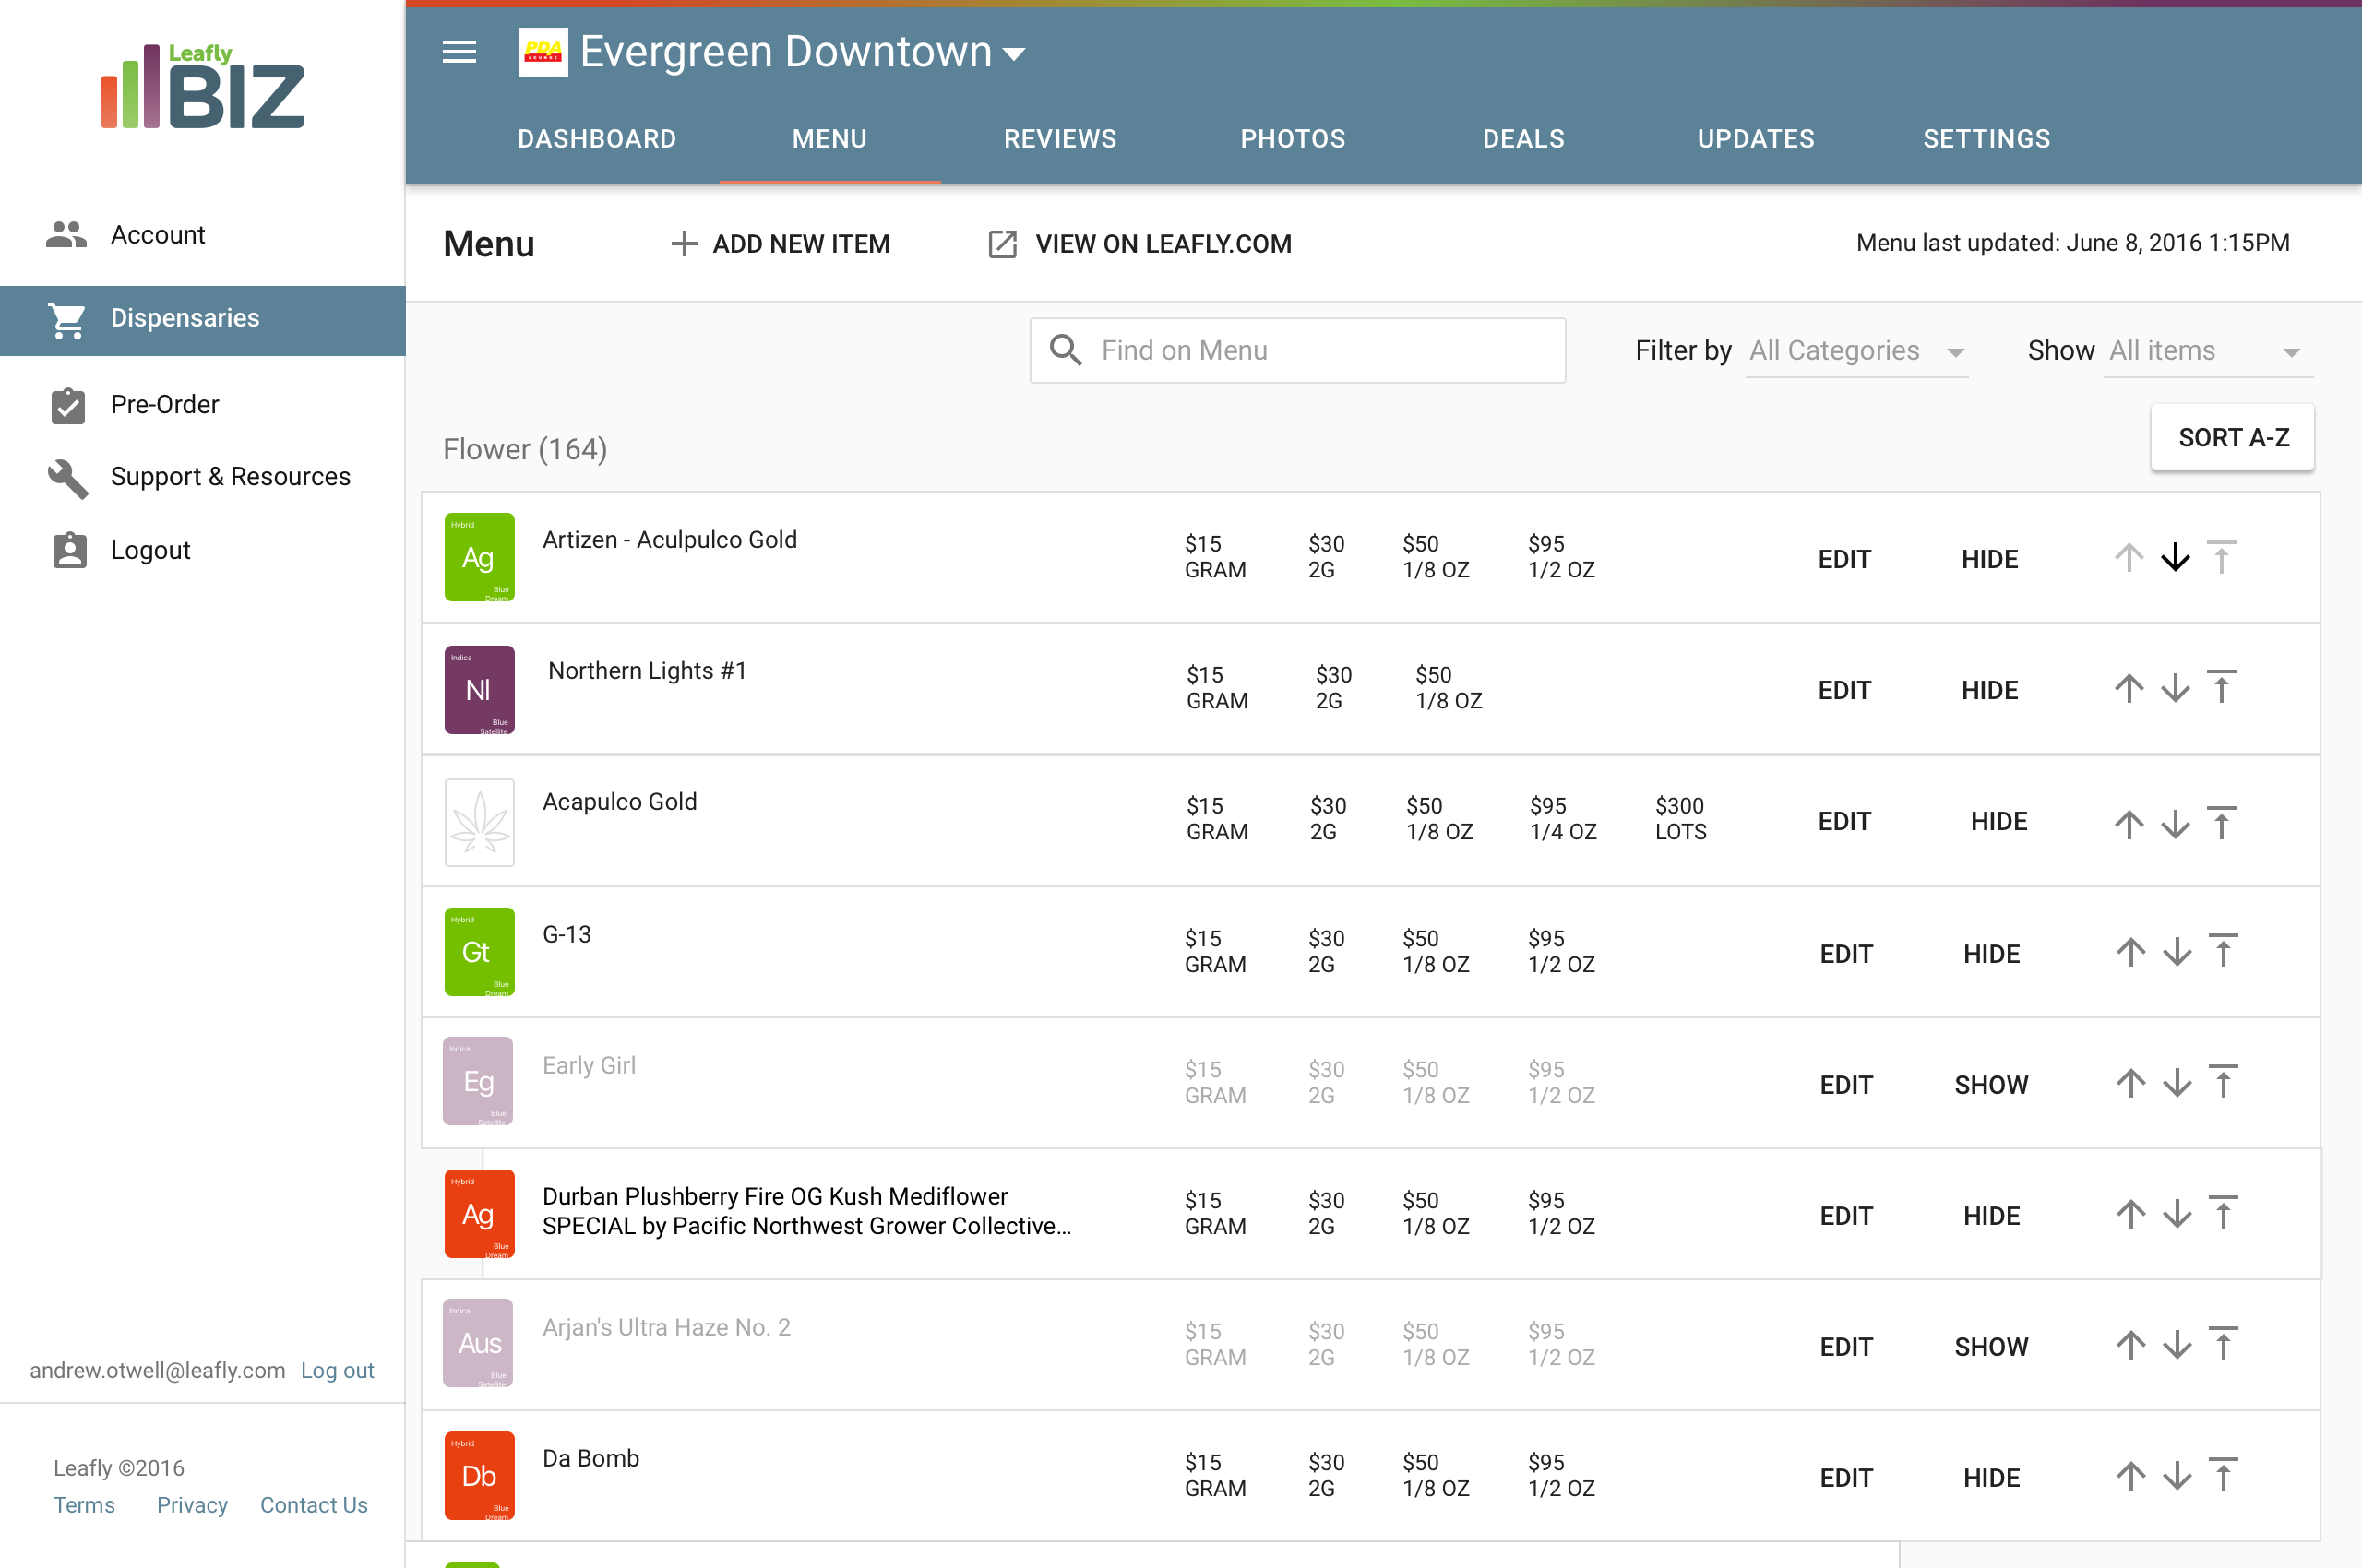
Task: Switch to the Dashboard tab
Action: pos(596,139)
